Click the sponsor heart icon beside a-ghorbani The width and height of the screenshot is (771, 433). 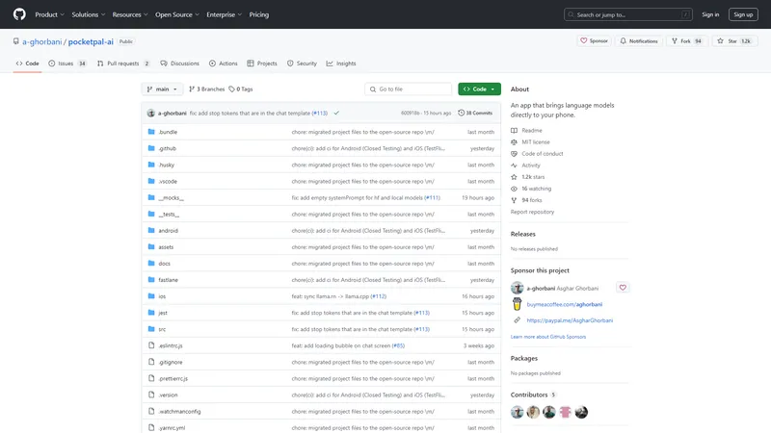coord(623,288)
